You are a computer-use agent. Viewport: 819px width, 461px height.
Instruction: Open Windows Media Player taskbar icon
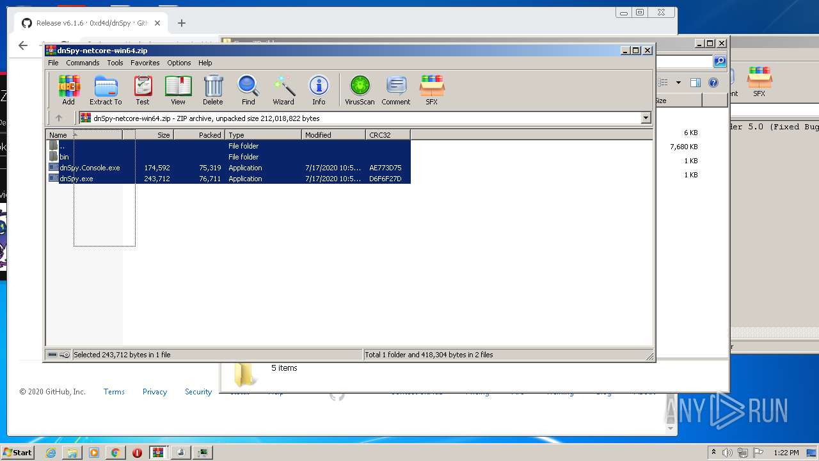tap(94, 453)
